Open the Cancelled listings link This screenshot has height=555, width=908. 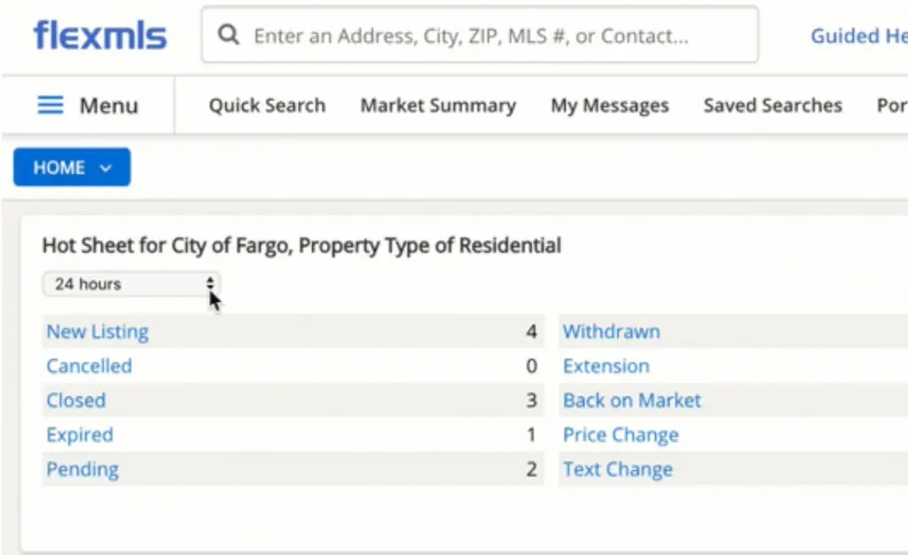click(x=89, y=366)
